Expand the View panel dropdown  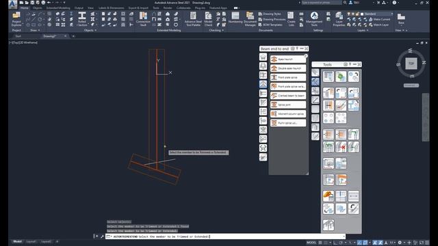click(400, 30)
